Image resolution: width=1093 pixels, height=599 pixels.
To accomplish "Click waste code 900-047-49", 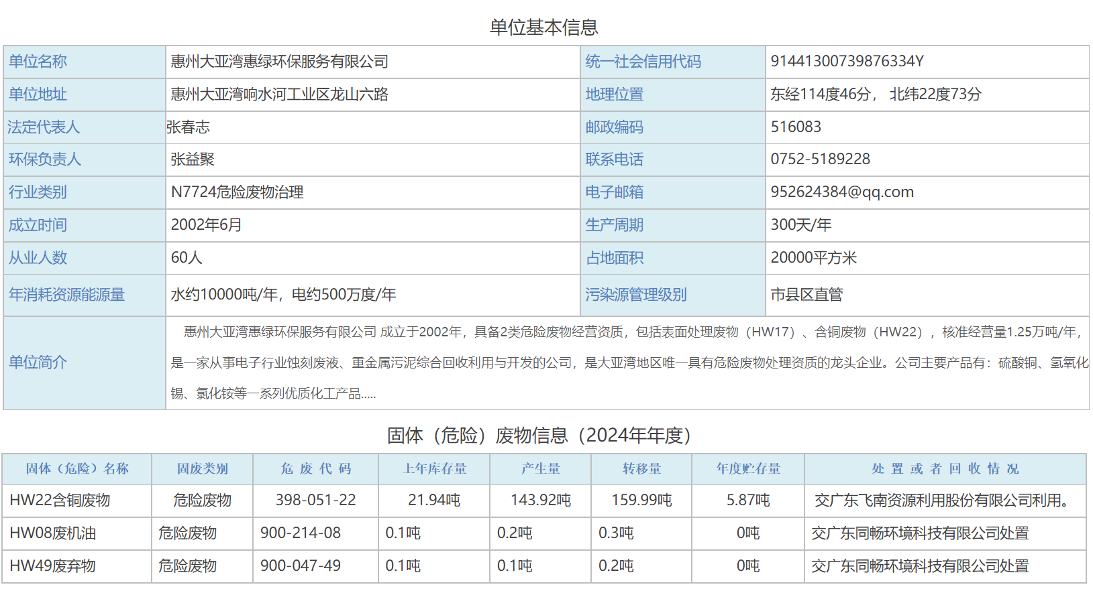I will click(x=301, y=566).
